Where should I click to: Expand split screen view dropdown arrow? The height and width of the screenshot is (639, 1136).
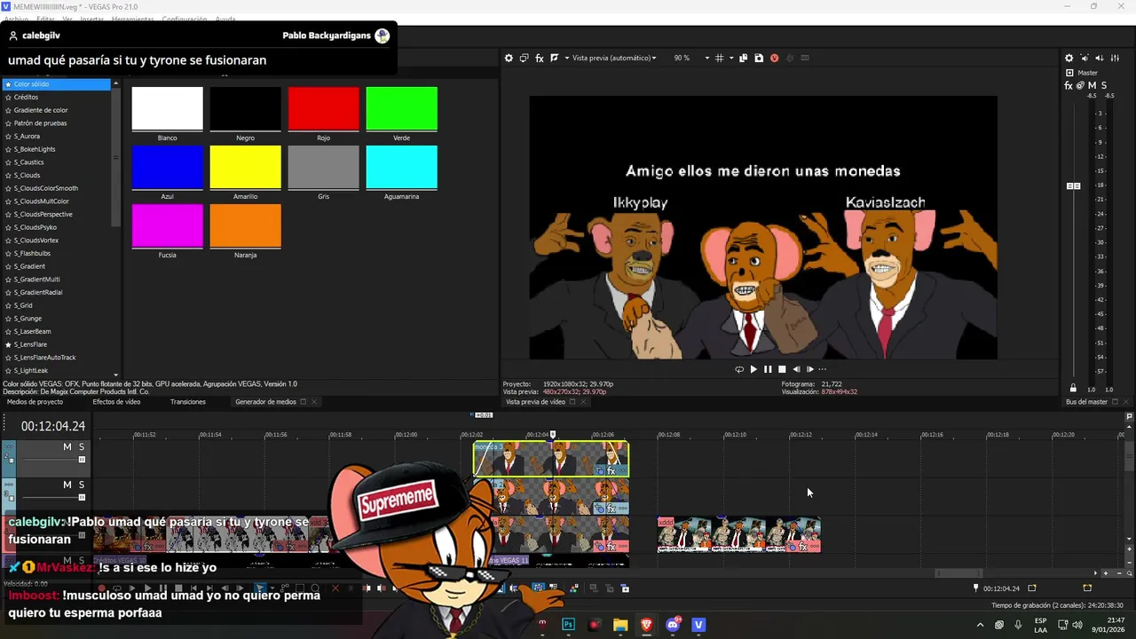point(566,58)
